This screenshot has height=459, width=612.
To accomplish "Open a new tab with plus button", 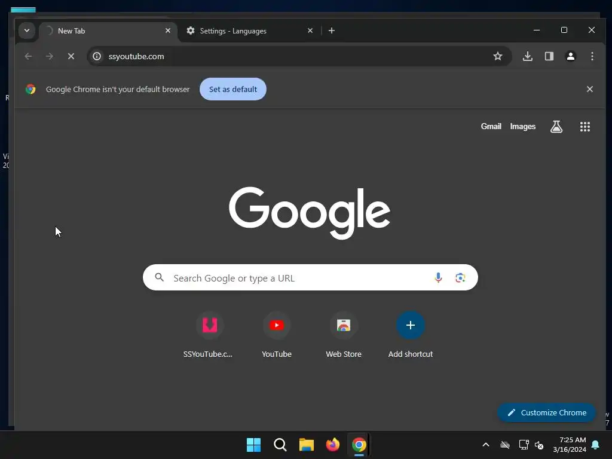I will (x=331, y=30).
